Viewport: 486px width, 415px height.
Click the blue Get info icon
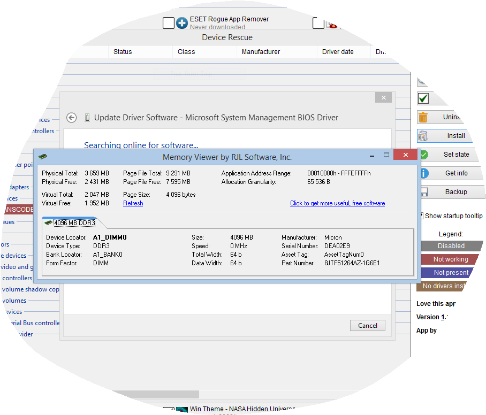pos(424,173)
